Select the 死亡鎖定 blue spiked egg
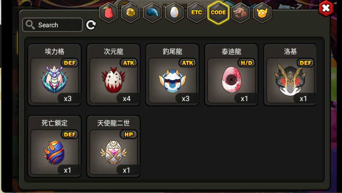Screen dimensions: 342x193 click(55, 147)
